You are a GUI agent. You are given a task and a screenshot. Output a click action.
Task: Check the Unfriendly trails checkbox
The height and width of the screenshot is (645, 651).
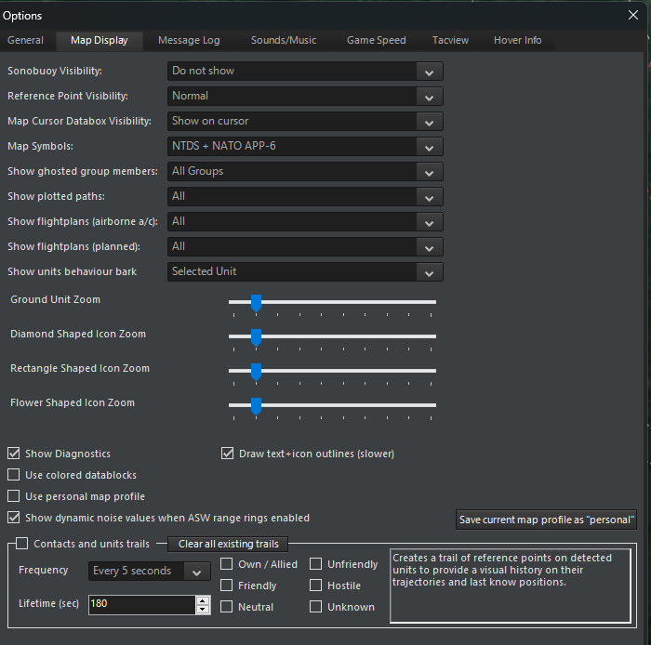point(315,564)
